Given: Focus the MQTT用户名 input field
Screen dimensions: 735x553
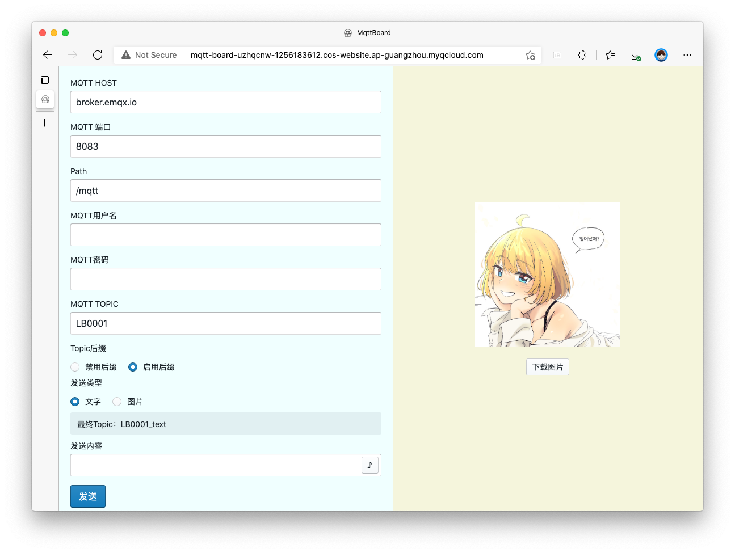Looking at the screenshot, I should pos(226,235).
